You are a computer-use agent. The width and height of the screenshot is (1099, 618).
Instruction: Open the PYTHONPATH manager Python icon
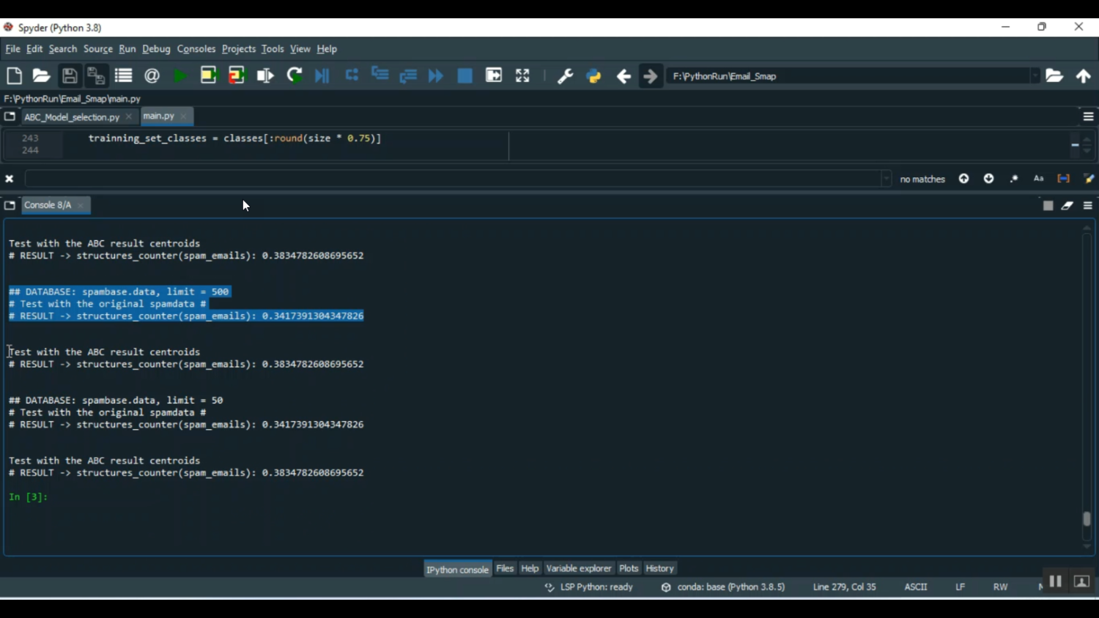click(x=593, y=76)
